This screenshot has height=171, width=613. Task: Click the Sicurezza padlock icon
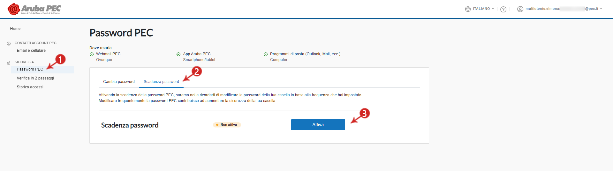coord(9,63)
